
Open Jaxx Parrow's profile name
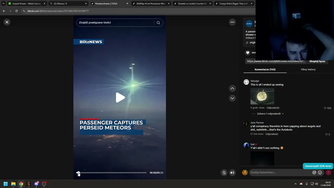pyautogui.click(x=257, y=123)
